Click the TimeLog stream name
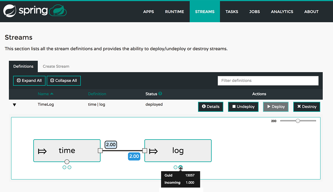The image size is (333, 192). pyautogui.click(x=46, y=104)
